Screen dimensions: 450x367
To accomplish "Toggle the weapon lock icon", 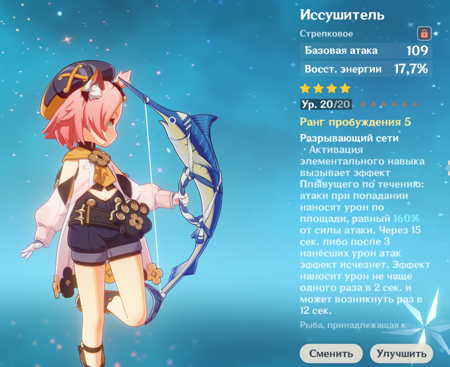I will pos(424,34).
